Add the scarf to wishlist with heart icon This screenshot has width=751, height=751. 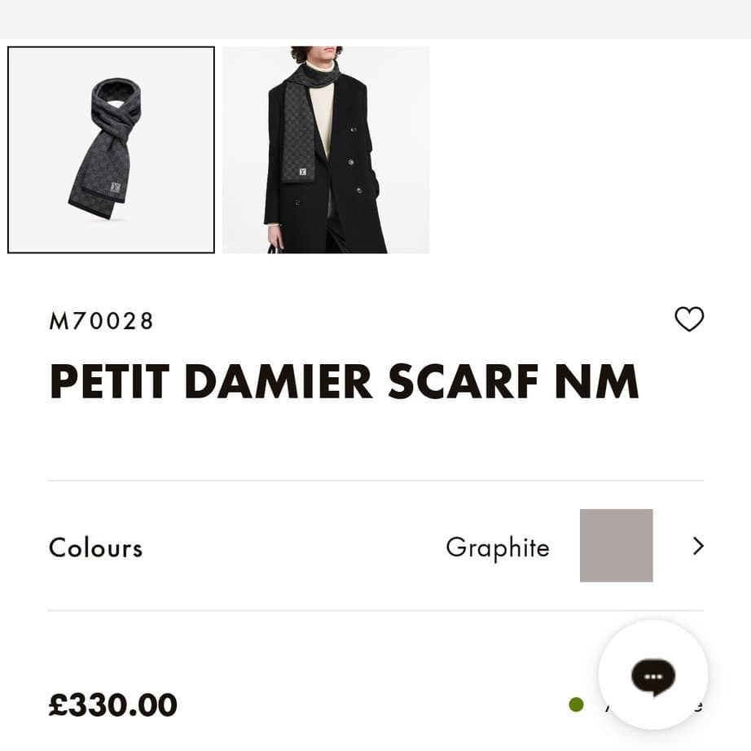[689, 319]
